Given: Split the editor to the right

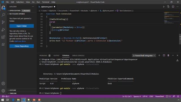Looking at the screenshot, I should pos(173,7).
